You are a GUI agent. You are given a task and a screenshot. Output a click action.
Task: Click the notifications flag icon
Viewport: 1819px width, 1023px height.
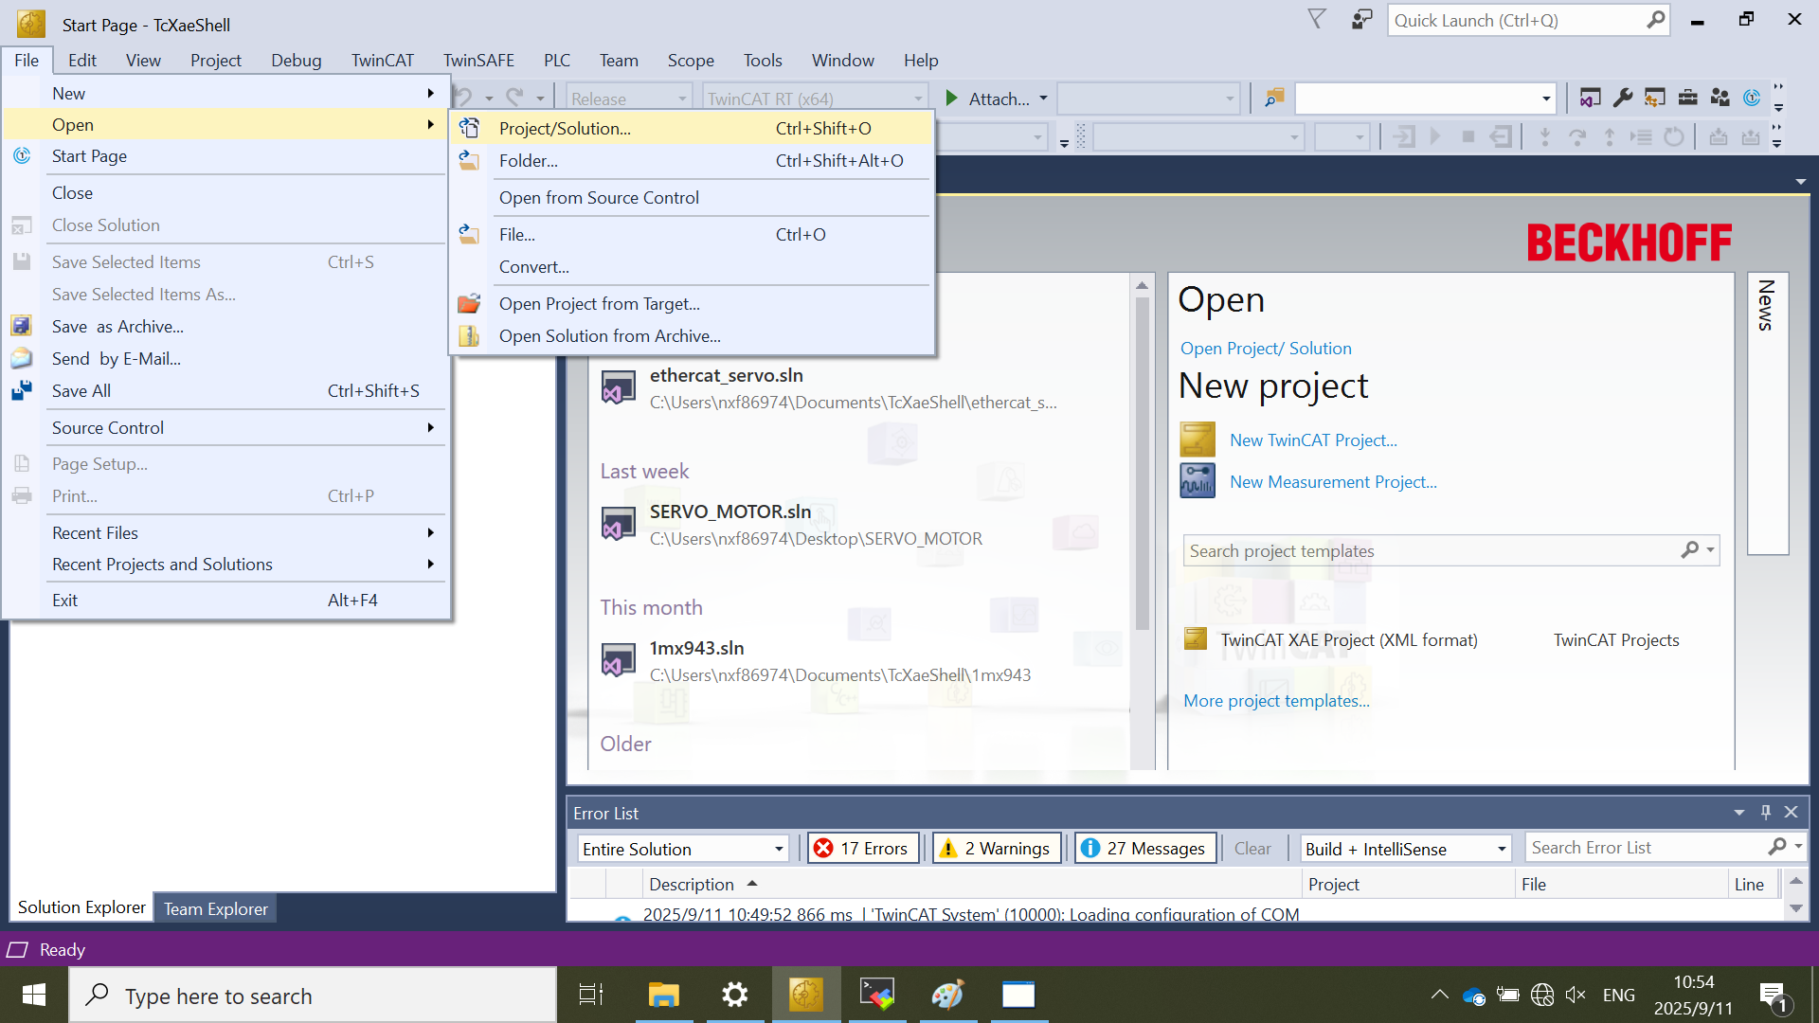pyautogui.click(x=1316, y=20)
